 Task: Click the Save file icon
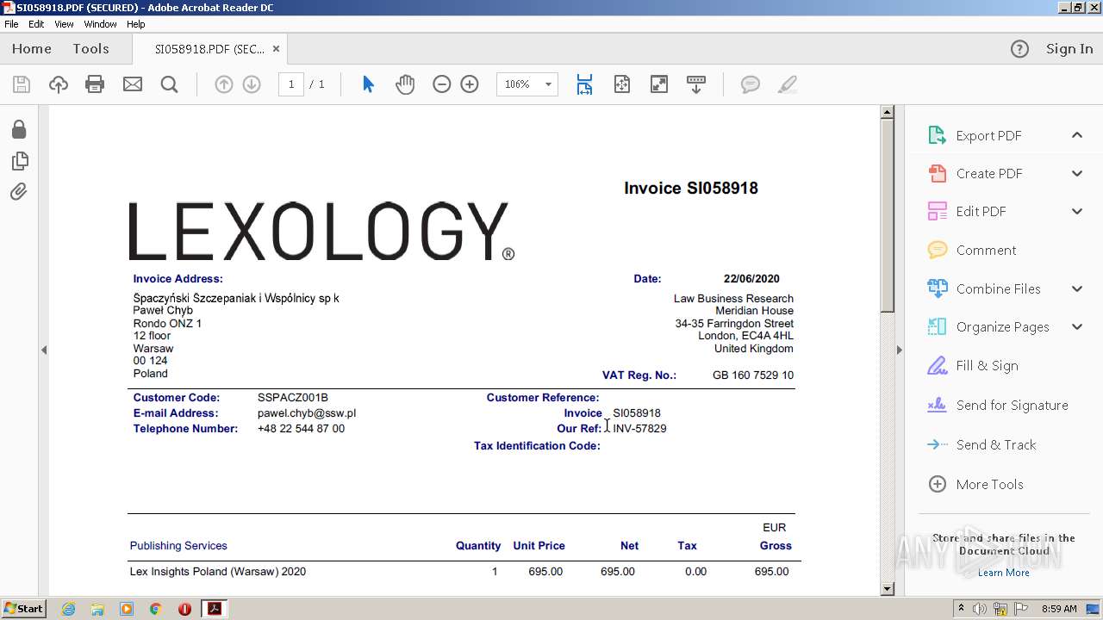22,84
